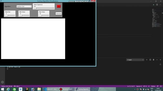
Task: Launch Internet Explorer from taskbar
Action: click(8, 89)
